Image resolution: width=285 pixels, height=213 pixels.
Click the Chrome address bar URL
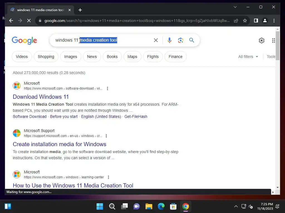(137, 21)
